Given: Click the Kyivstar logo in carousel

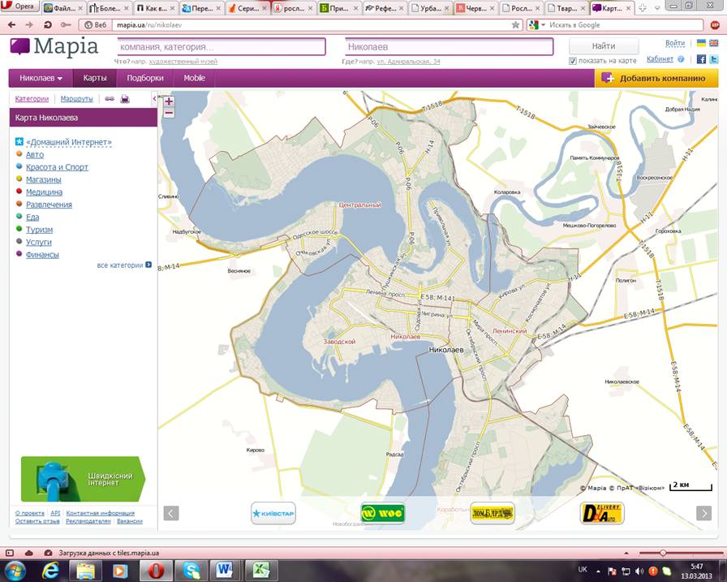Looking at the screenshot, I should coord(273,513).
